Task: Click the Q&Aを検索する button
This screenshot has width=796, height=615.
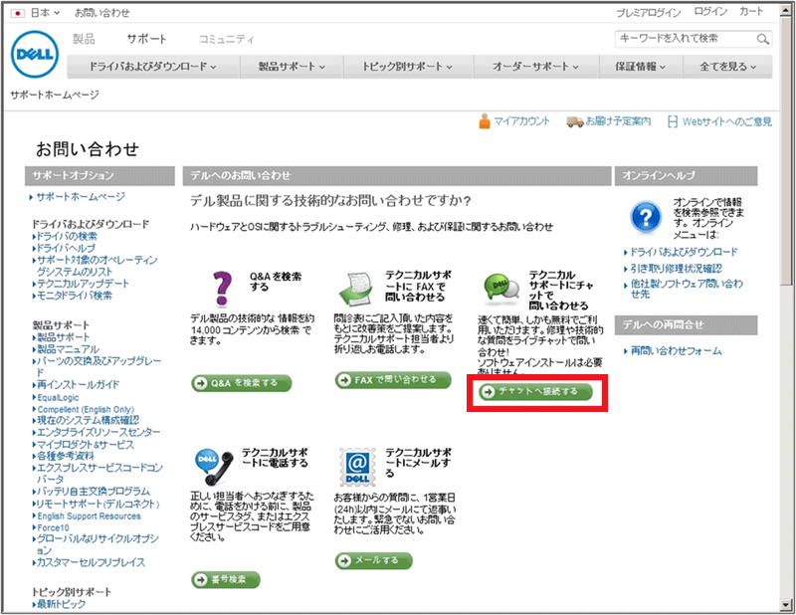Action: pyautogui.click(x=241, y=382)
